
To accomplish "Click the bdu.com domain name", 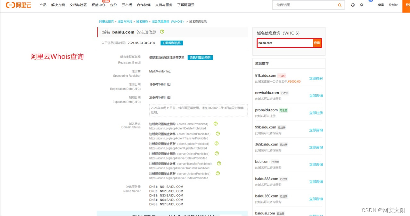I will click(262, 162).
